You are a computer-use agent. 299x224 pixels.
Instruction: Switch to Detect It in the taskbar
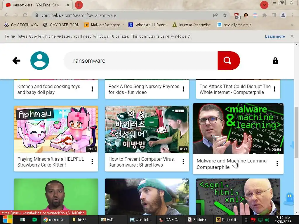[227, 220]
